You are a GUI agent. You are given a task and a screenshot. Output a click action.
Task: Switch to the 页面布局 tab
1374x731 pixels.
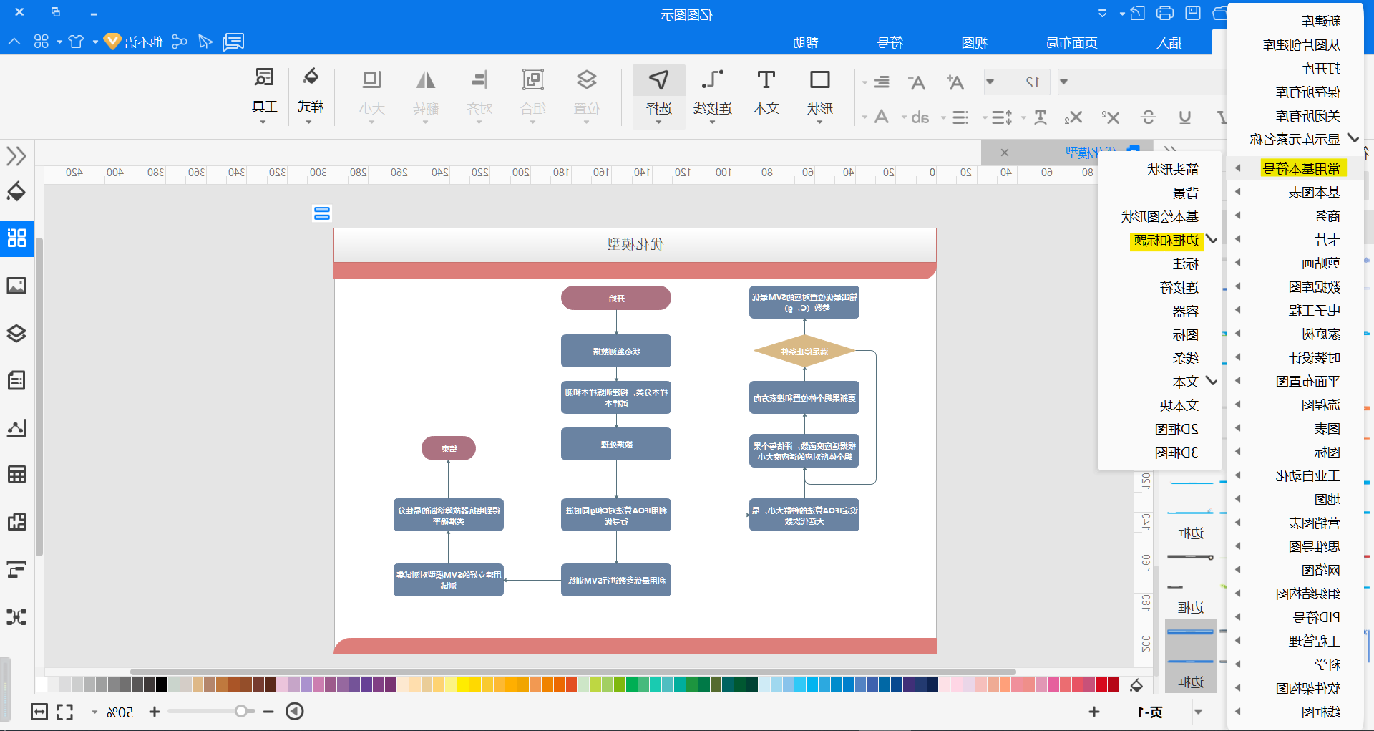[x=1072, y=43]
